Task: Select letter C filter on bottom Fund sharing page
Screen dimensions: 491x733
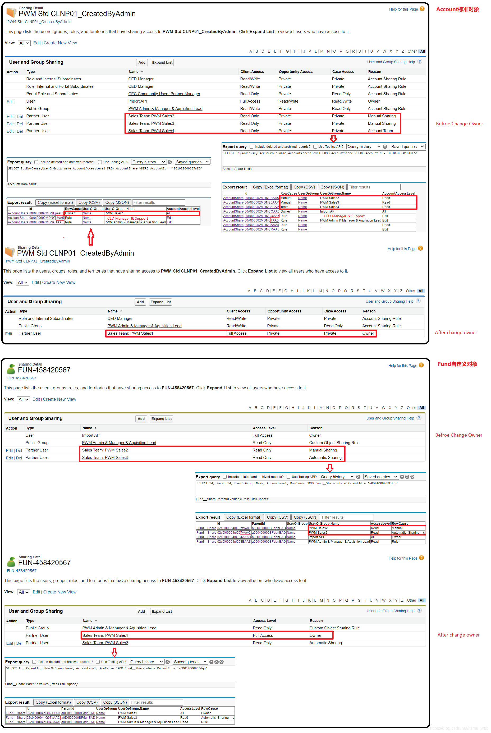Action: (262, 600)
